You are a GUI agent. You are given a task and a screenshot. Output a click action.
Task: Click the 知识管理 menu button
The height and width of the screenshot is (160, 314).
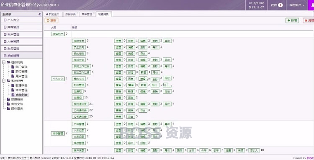coord(79,85)
